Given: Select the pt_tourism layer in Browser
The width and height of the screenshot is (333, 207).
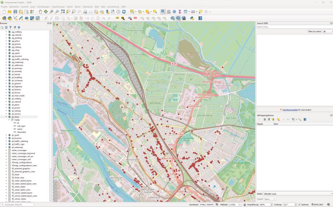Looking at the screenshot, I should click(17, 138).
